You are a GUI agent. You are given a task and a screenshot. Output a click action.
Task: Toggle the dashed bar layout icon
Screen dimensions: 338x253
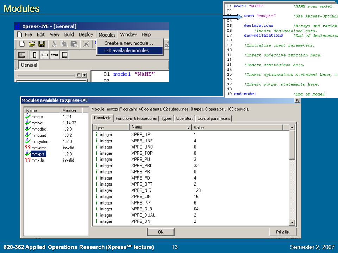(x=54, y=55)
